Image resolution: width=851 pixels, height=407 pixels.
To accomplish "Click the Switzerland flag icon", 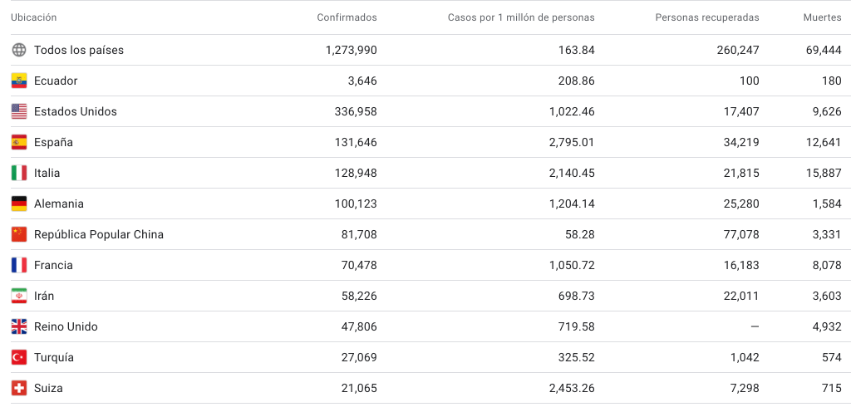I will pos(19,388).
